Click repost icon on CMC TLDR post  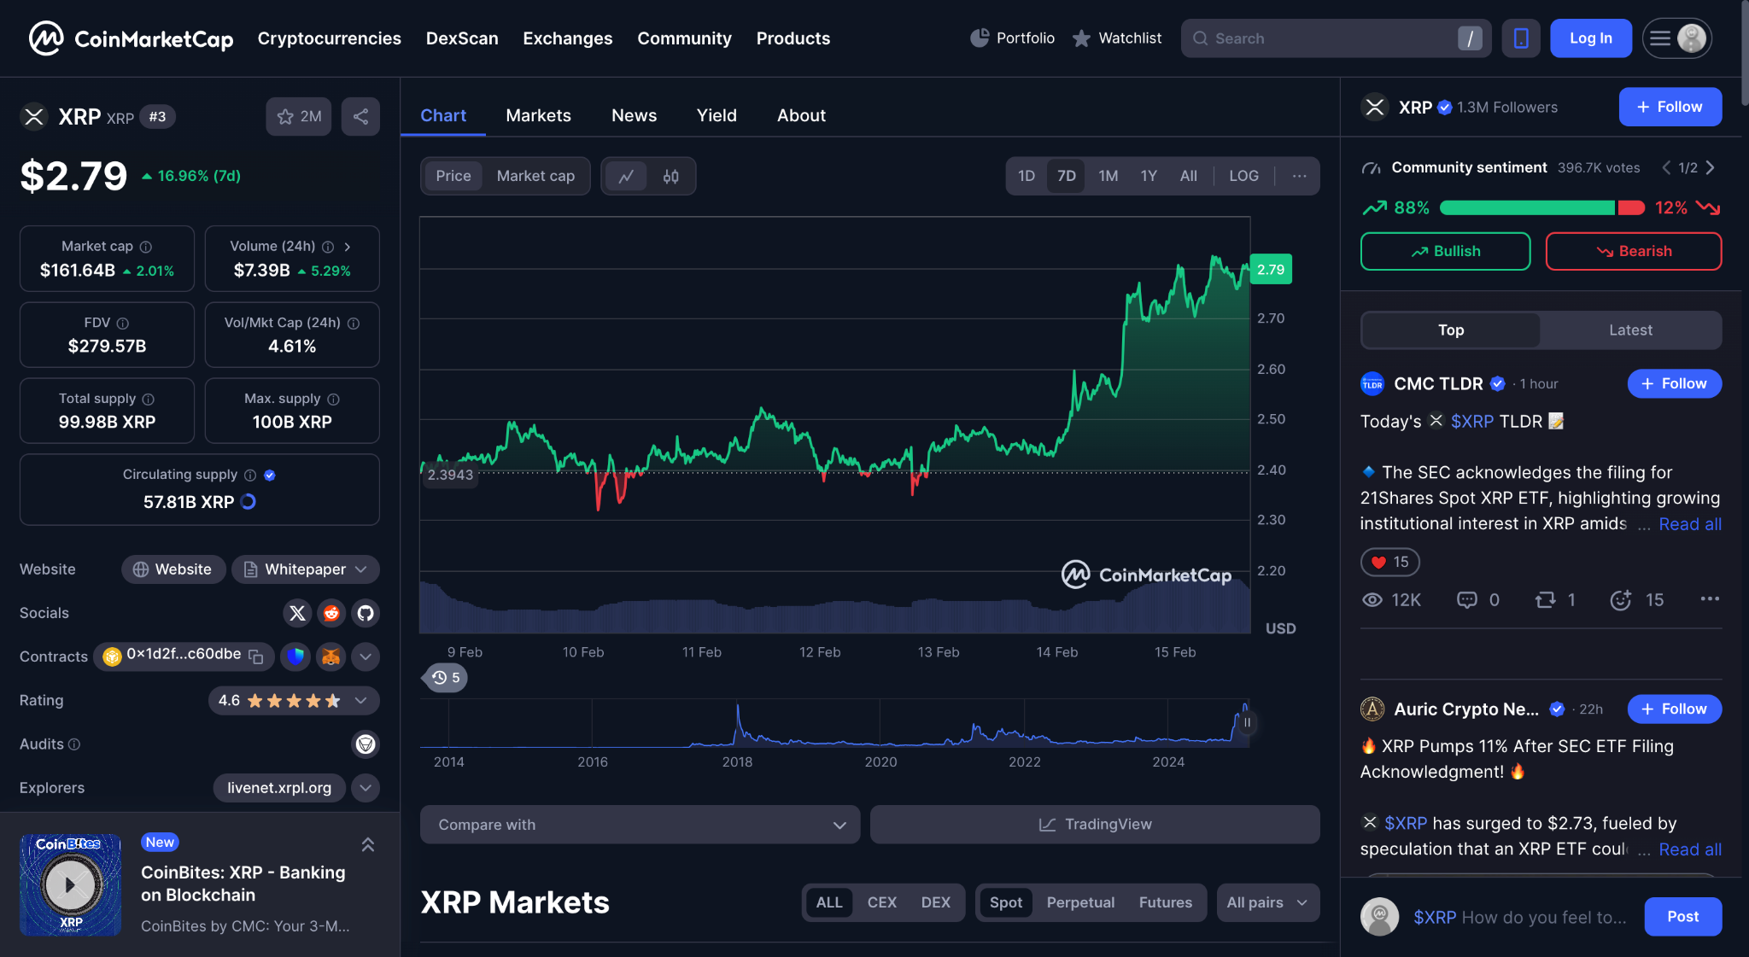pos(1545,600)
